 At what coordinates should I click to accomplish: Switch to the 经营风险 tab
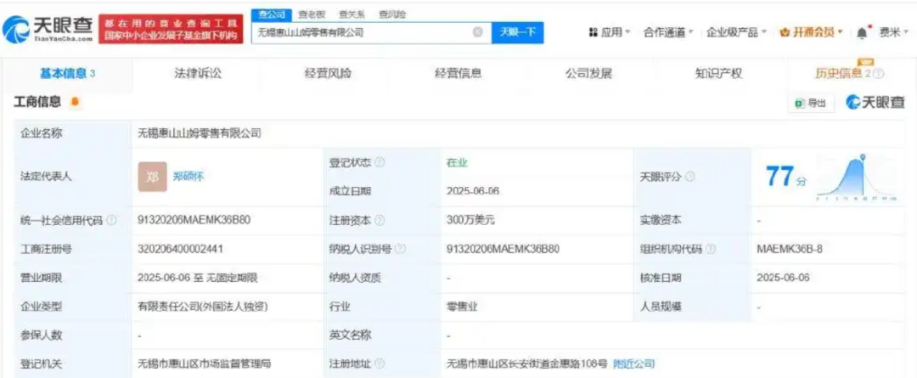(x=328, y=74)
